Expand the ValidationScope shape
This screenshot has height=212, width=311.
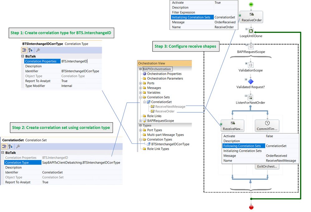[246, 64]
